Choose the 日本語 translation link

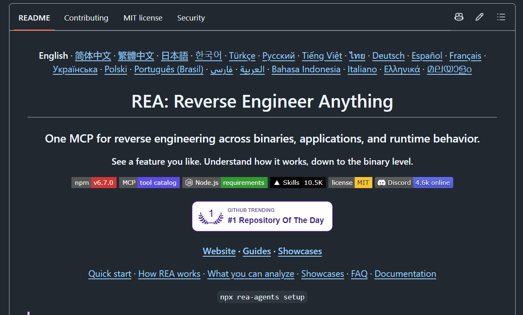point(174,56)
